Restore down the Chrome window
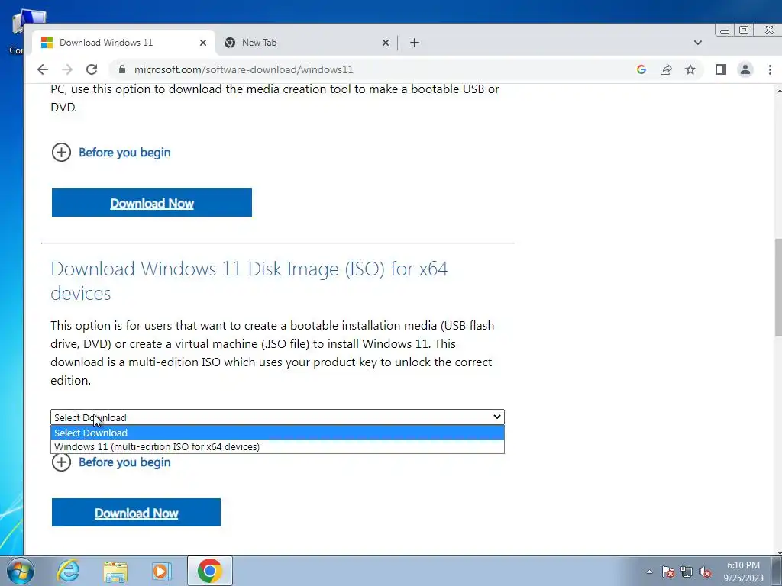Image resolution: width=782 pixels, height=586 pixels. (x=744, y=31)
